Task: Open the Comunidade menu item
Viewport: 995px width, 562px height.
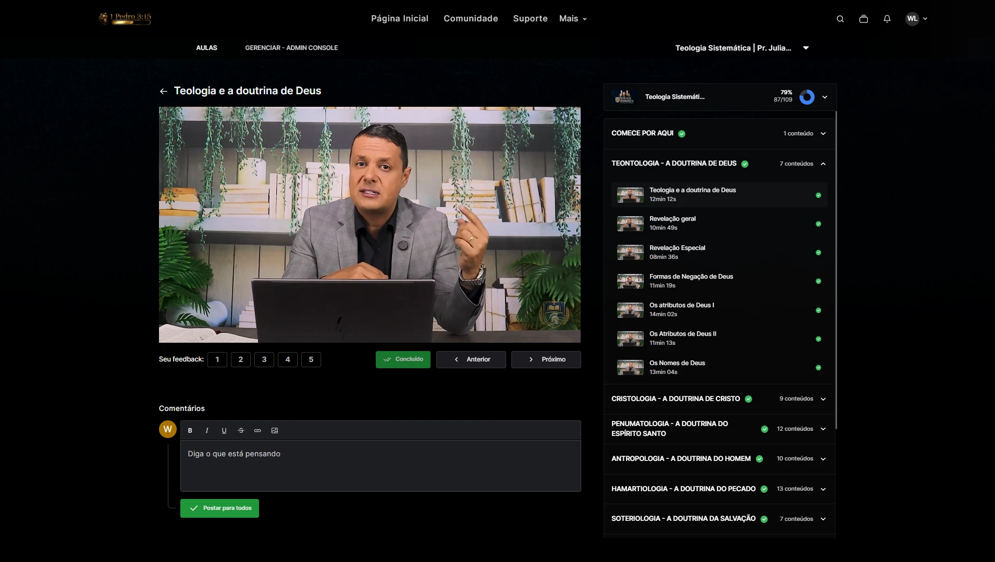Action: [471, 19]
